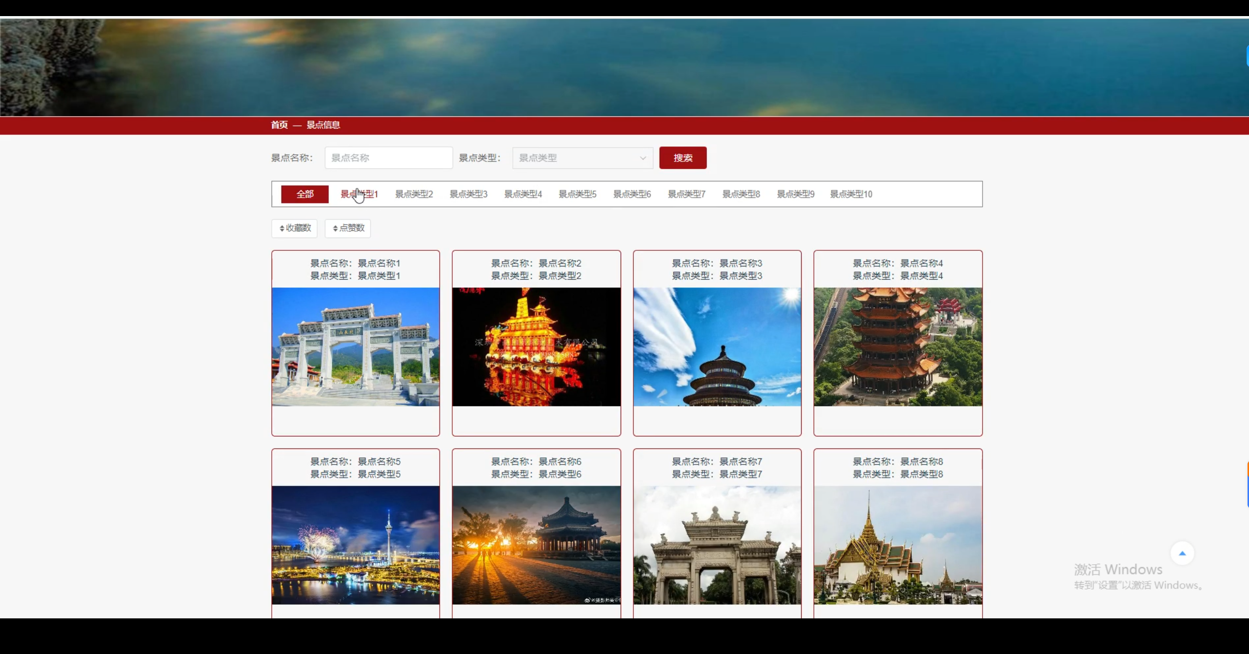The image size is (1249, 654).
Task: Switch to 景点类型5 category
Action: [577, 194]
